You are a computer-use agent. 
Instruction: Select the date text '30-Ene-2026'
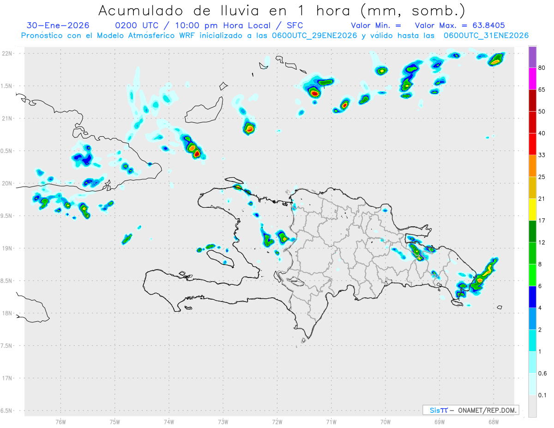pos(58,25)
